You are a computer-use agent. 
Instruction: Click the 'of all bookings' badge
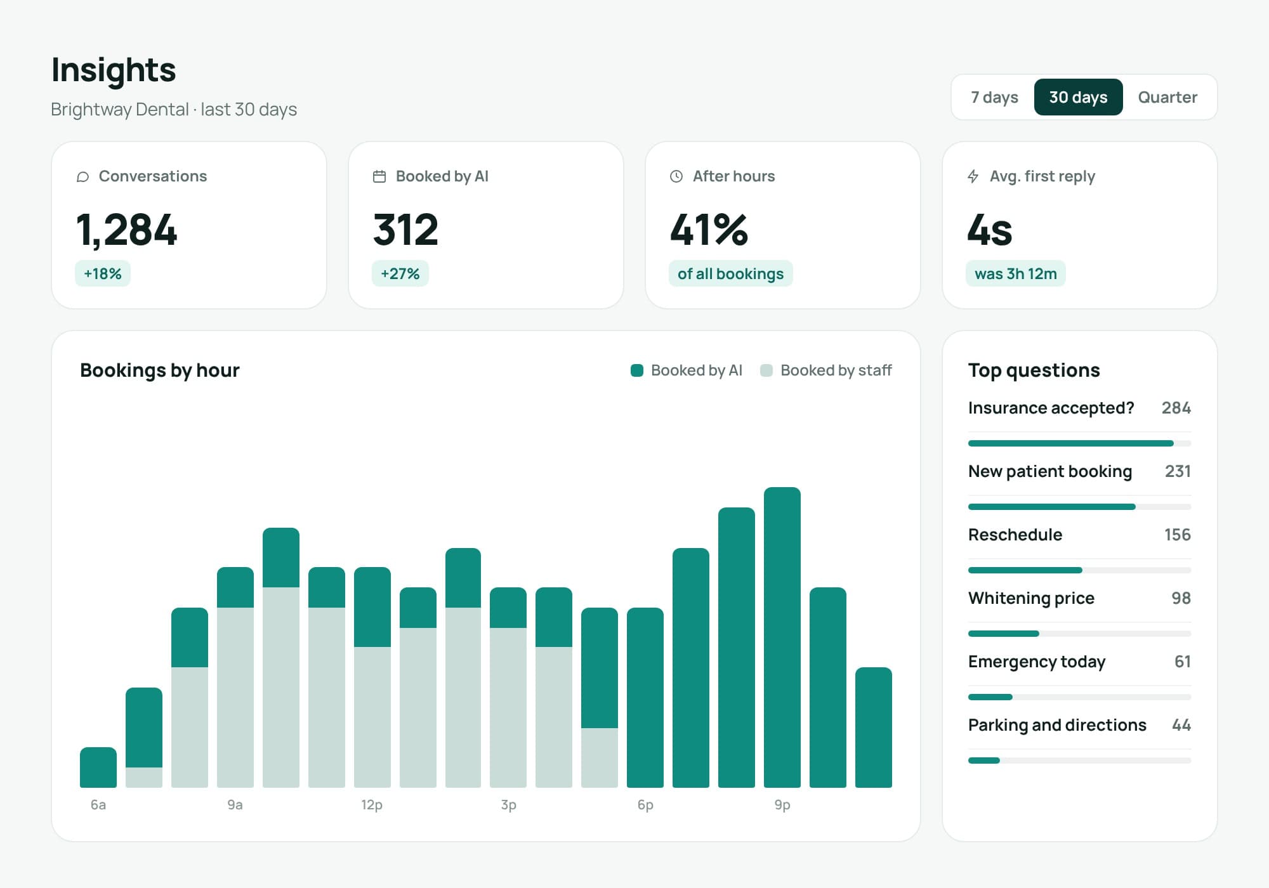point(730,273)
